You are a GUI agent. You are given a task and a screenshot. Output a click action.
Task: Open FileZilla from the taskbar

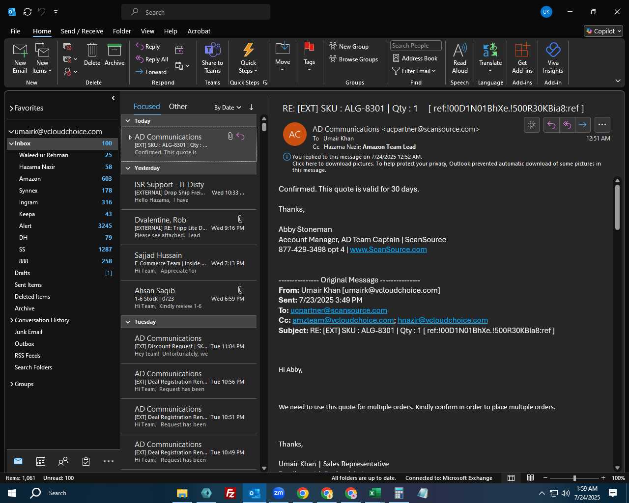[230, 493]
